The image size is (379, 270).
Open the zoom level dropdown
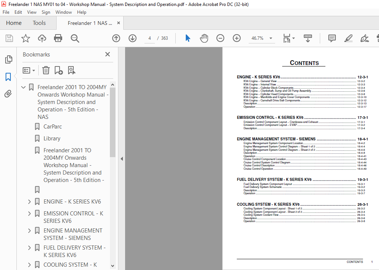pos(271,38)
